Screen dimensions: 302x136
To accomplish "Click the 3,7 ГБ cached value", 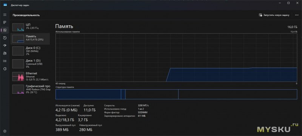I will click(x=83, y=120).
